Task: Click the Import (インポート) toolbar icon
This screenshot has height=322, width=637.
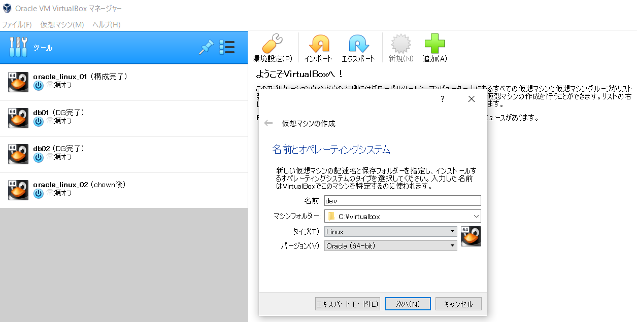Action: pos(319,44)
